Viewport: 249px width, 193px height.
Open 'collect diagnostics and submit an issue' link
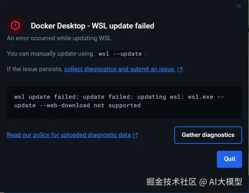[x=120, y=69]
